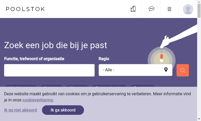
Task: Click the 'Functie, trefwoord of organisatie' label
Action: (34, 59)
